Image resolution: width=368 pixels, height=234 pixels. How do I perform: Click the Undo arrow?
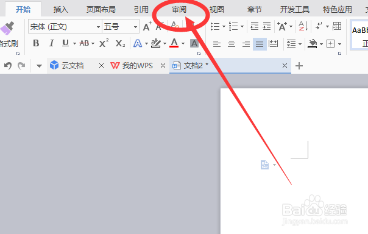tap(8, 66)
